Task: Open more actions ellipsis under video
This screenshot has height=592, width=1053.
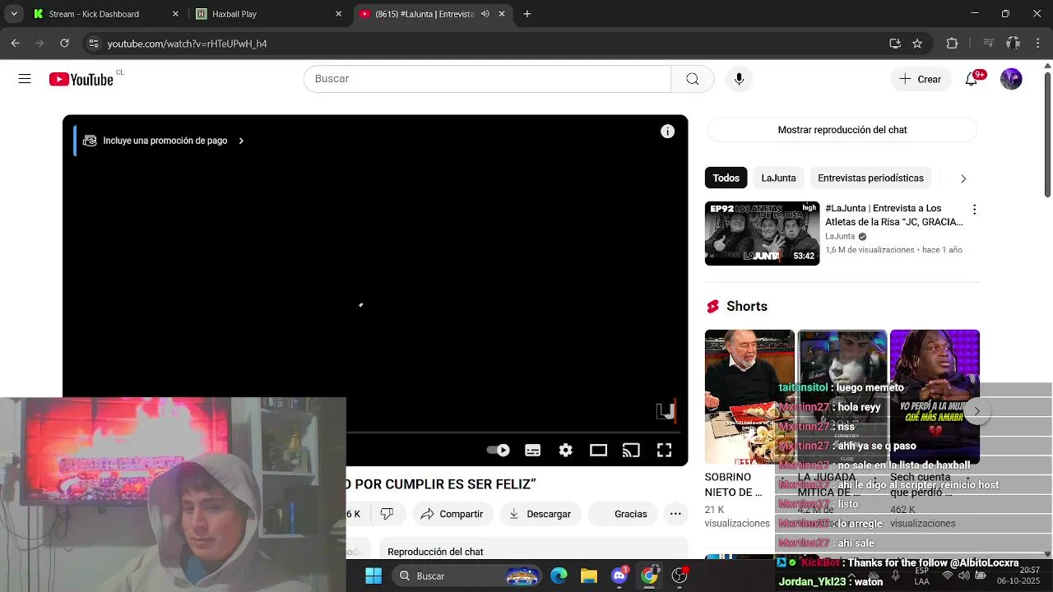Action: (x=675, y=514)
